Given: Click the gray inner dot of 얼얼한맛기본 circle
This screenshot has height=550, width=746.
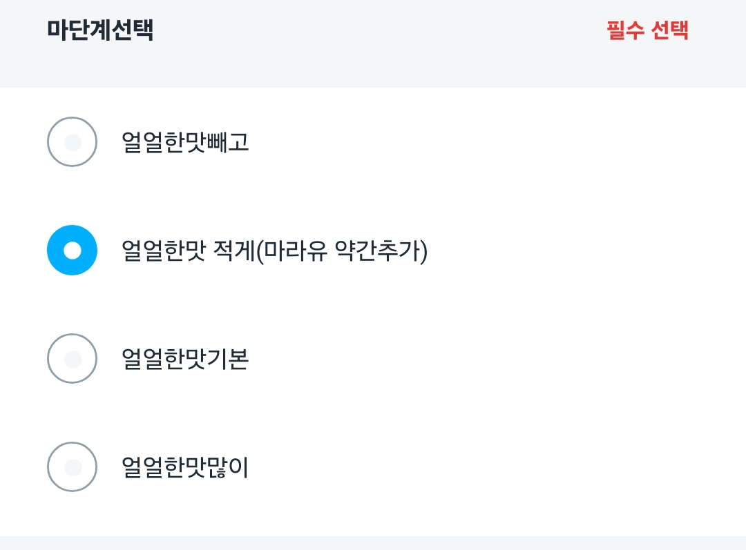Looking at the screenshot, I should pos(73,359).
